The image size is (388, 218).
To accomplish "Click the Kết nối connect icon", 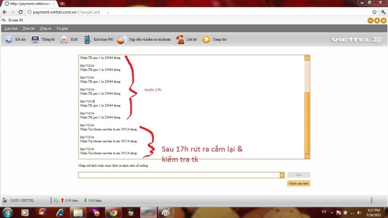I will (9, 39).
